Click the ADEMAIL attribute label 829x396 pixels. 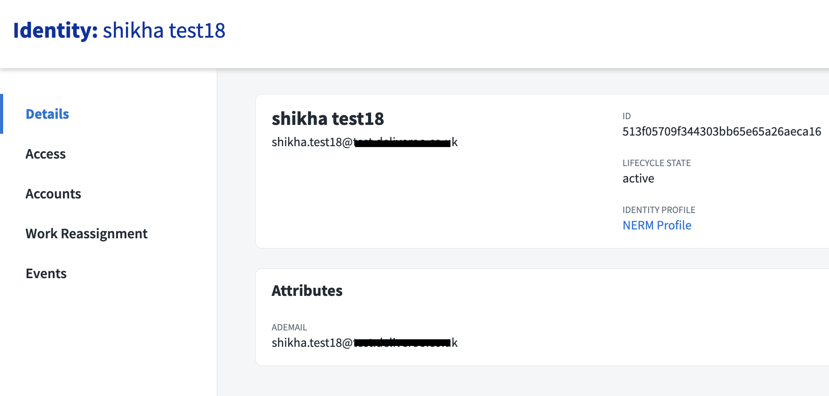click(x=289, y=327)
